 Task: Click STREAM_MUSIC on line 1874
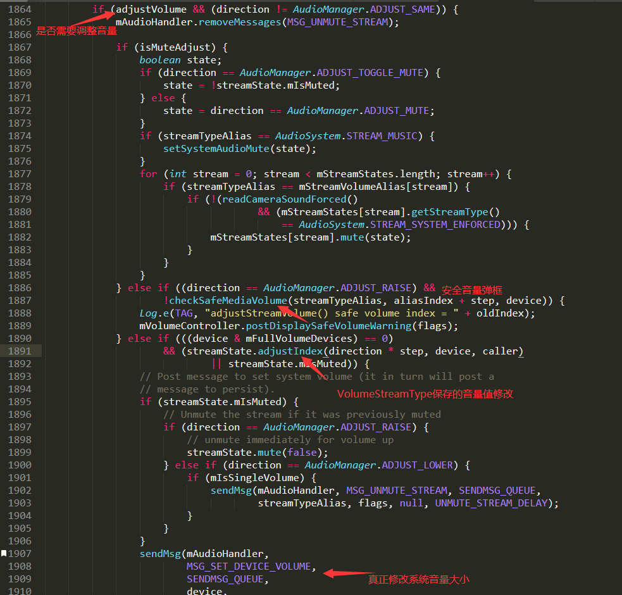[x=382, y=136]
